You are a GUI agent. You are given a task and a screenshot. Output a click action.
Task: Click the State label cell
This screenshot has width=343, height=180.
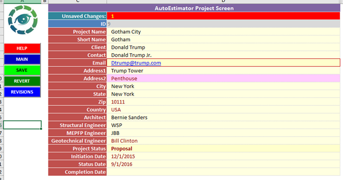coord(77,94)
